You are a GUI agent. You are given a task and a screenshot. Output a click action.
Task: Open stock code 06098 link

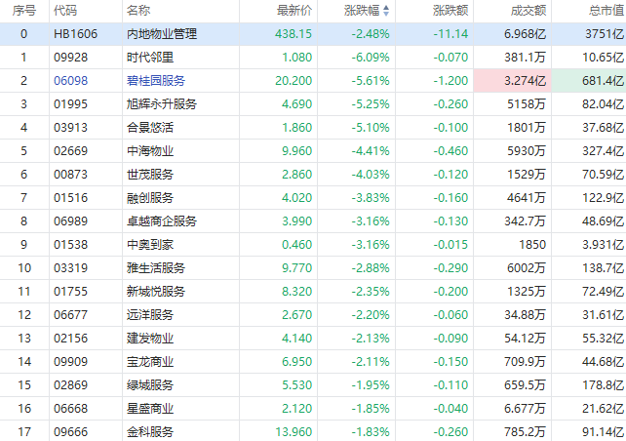pyautogui.click(x=70, y=81)
